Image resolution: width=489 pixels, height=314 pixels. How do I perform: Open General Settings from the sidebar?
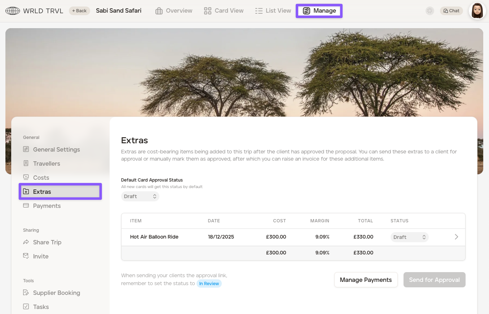(56, 149)
